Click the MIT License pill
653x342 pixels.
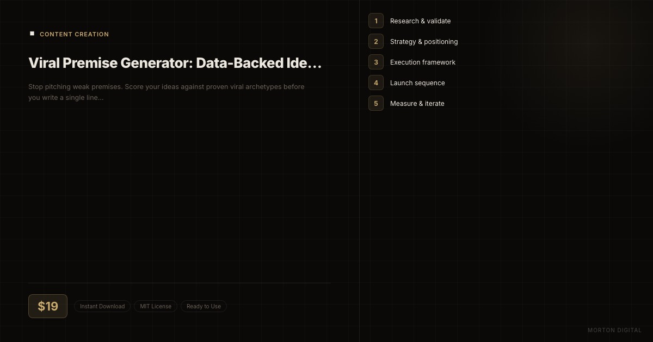pos(156,306)
